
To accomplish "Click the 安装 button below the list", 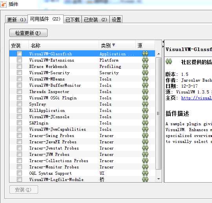I will click(x=24, y=190).
